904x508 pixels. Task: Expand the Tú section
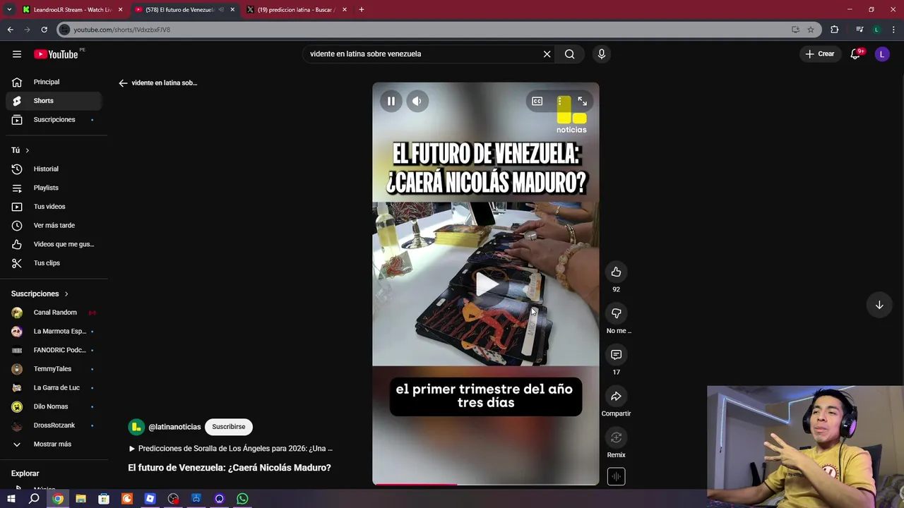(20, 150)
